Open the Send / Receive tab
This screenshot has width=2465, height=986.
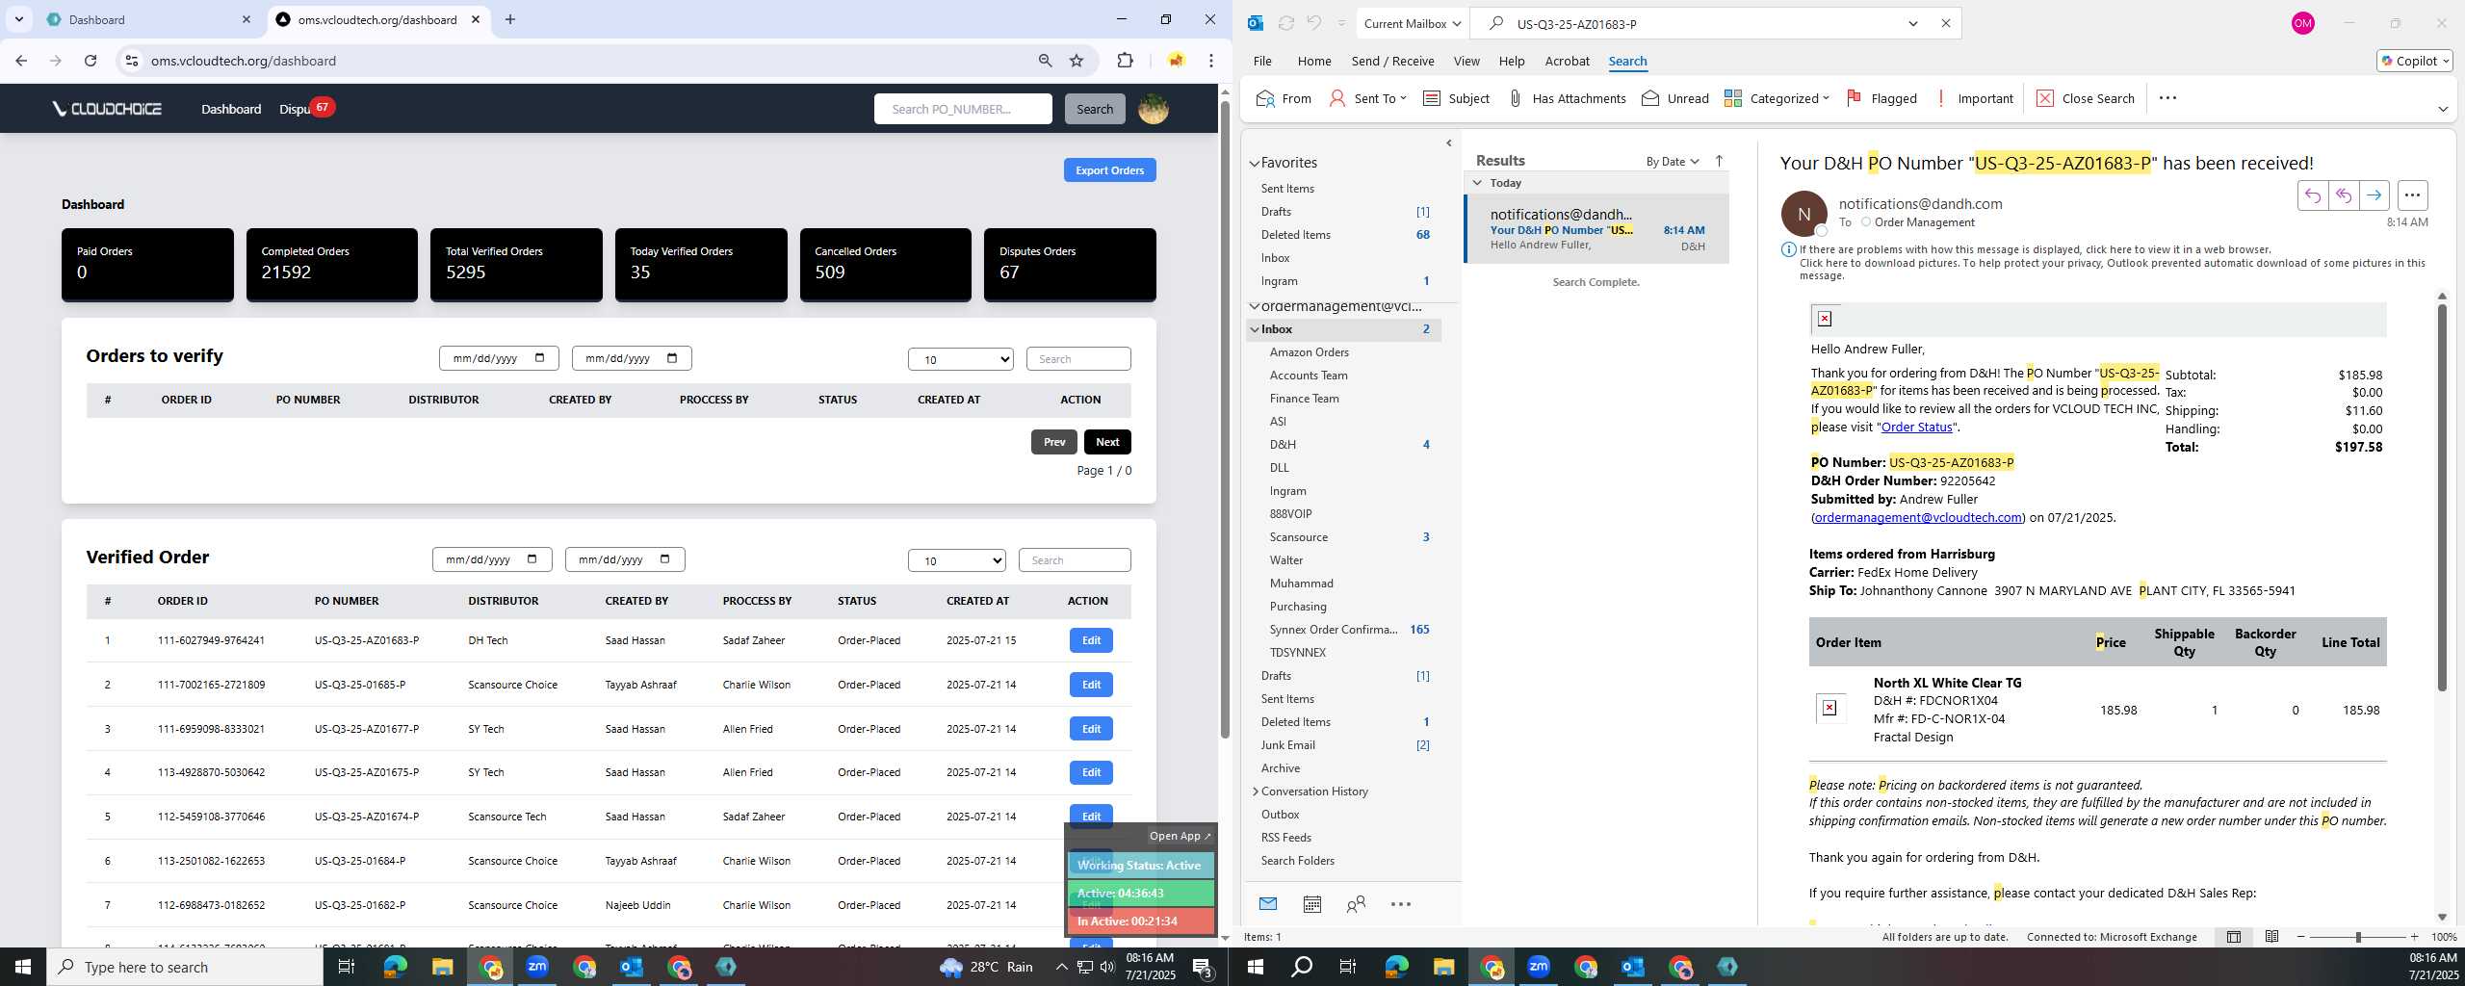[x=1392, y=61]
